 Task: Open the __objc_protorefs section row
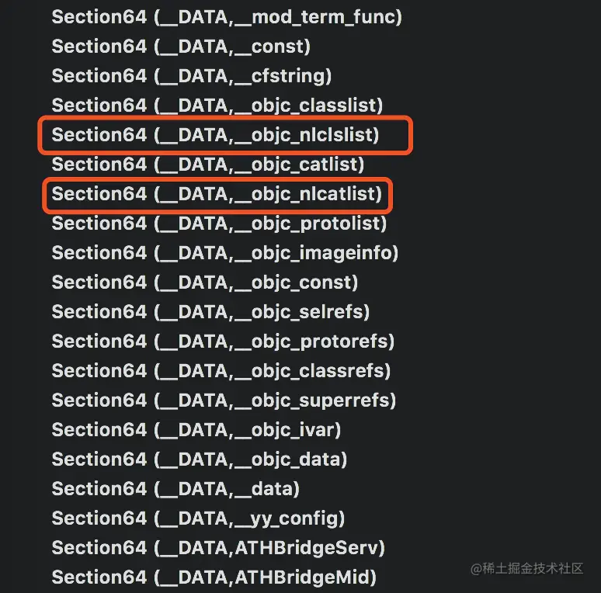[223, 342]
